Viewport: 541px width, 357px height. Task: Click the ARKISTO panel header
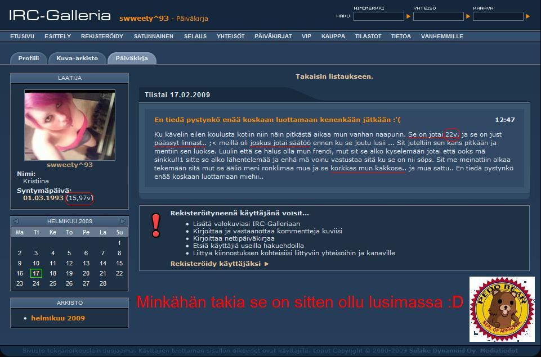coord(70,302)
